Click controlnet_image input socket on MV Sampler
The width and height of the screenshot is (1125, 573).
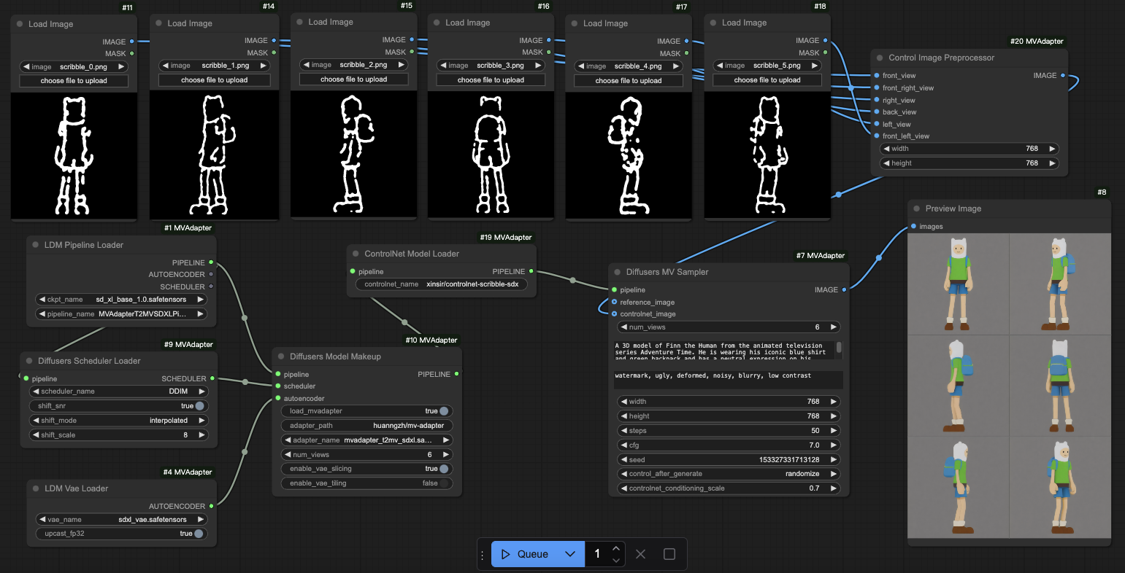pos(614,313)
